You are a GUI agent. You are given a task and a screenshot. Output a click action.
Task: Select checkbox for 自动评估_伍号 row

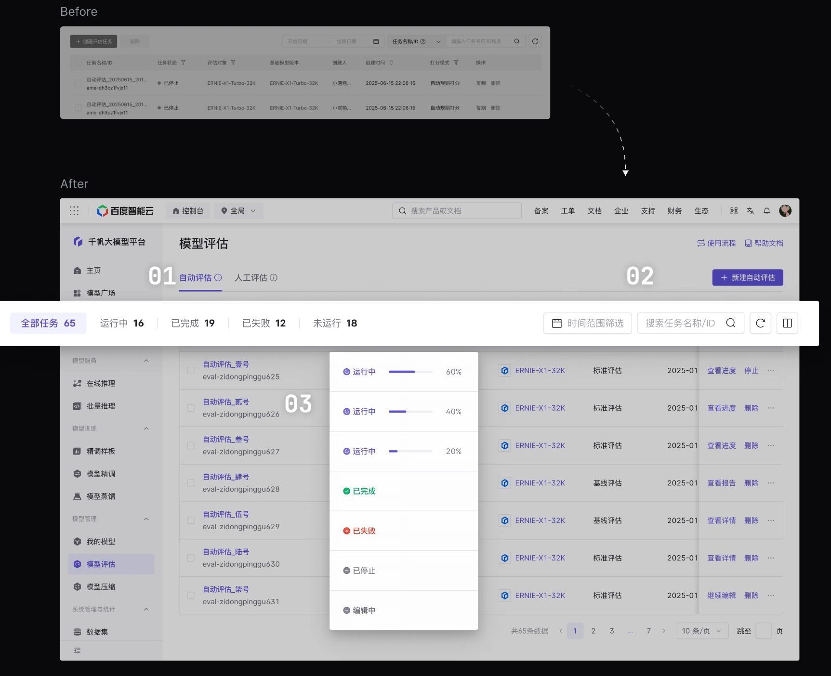[191, 520]
